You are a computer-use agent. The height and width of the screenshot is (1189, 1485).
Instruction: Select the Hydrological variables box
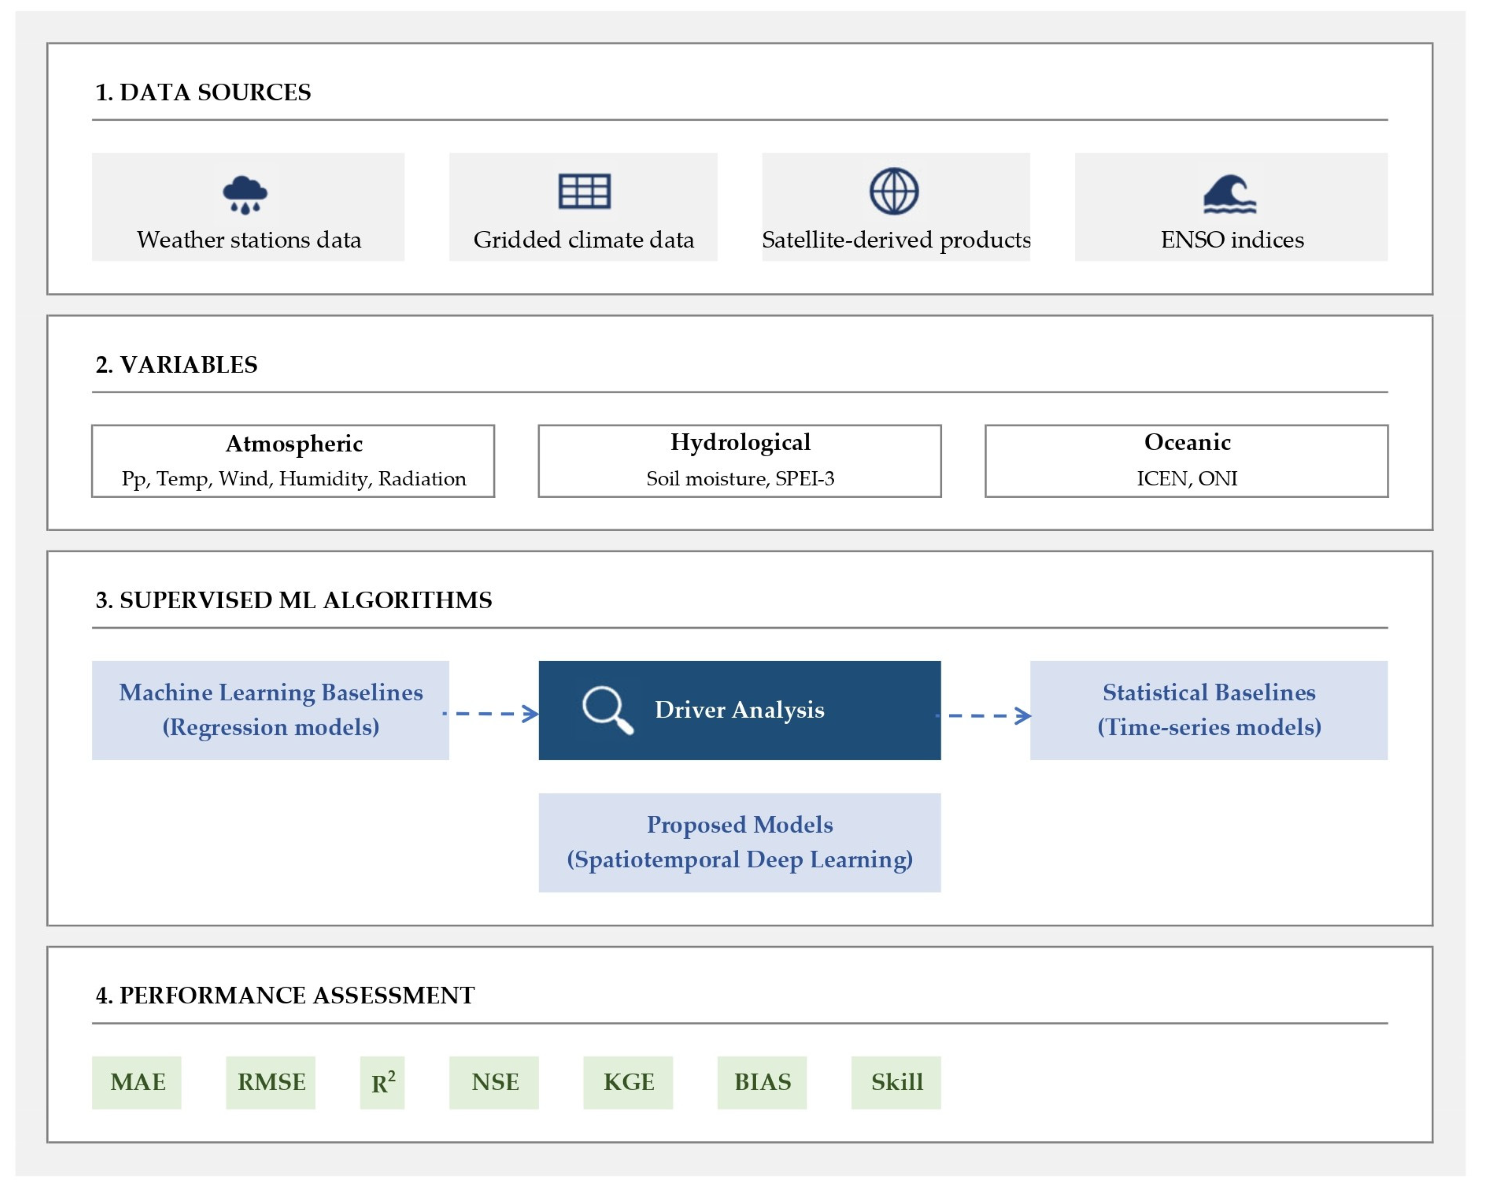(740, 461)
